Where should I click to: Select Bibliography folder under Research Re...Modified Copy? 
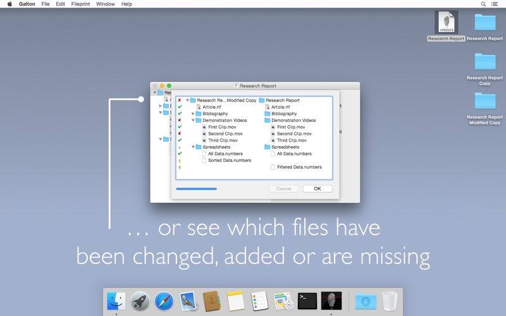tap(212, 114)
